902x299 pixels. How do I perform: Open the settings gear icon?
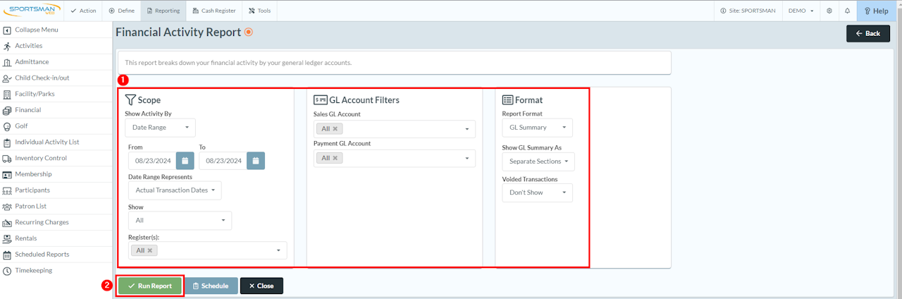click(x=829, y=11)
